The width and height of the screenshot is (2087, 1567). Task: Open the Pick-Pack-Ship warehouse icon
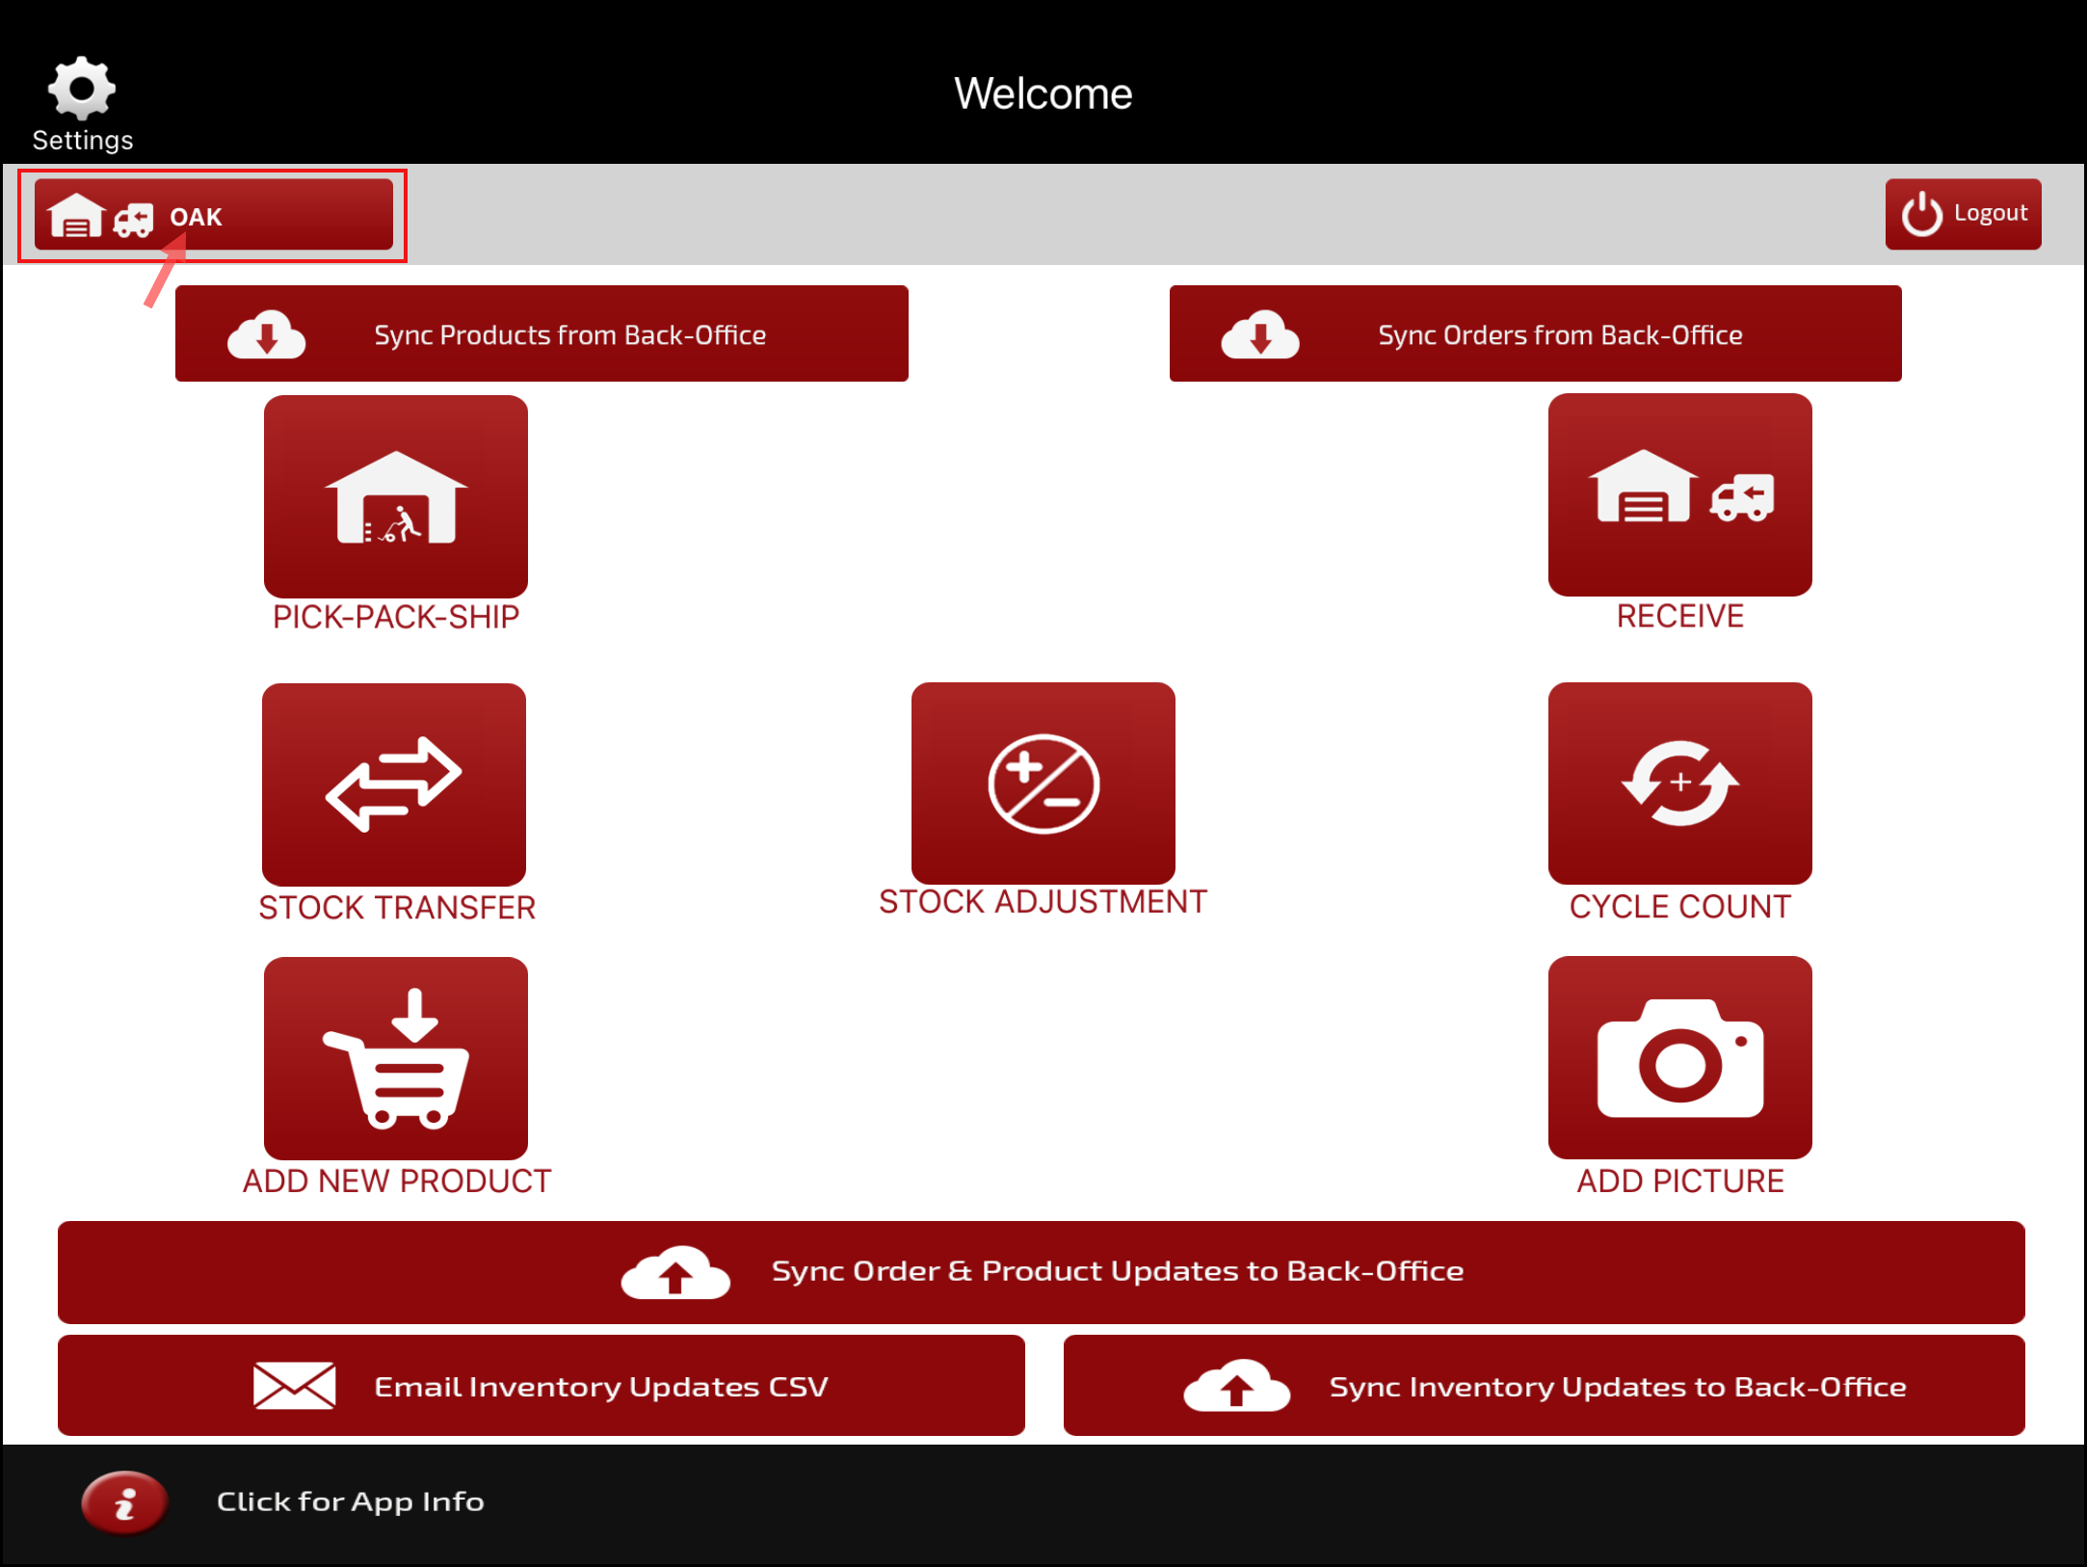coord(395,495)
